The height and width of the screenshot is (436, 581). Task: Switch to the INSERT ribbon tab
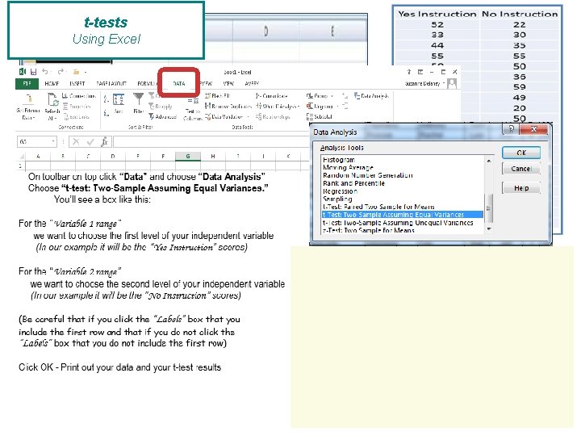77,84
